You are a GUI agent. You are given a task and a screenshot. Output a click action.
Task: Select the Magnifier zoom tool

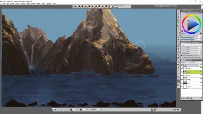(178, 71)
